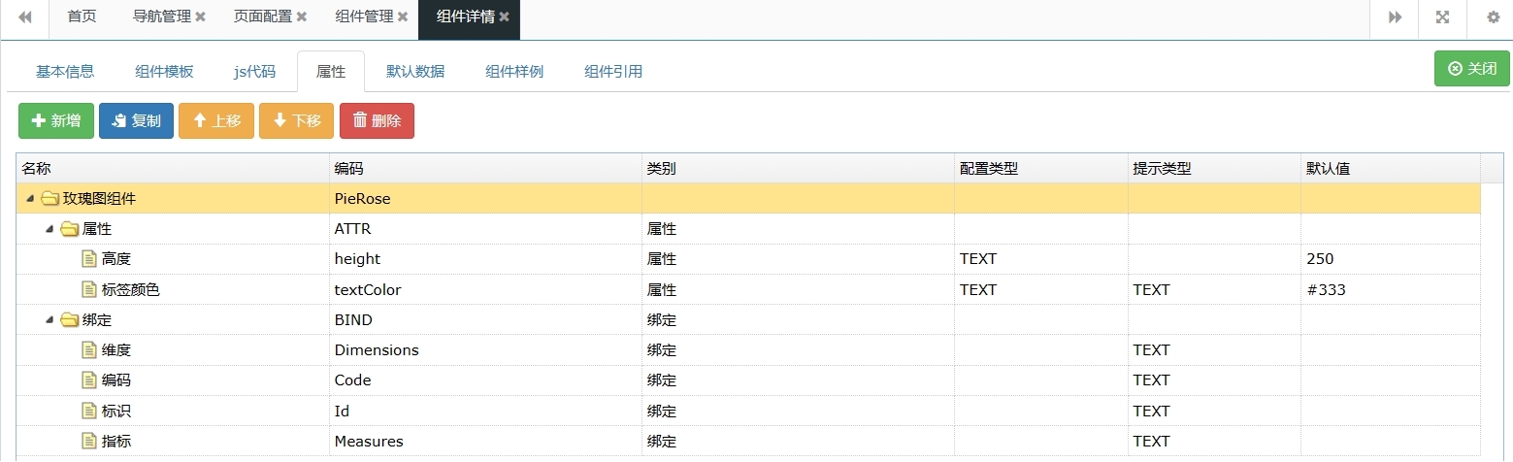The height and width of the screenshot is (462, 1513).
Task: Click the textColor code cell
Action: click(x=485, y=289)
